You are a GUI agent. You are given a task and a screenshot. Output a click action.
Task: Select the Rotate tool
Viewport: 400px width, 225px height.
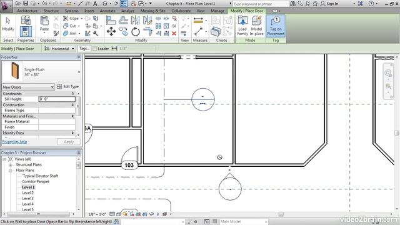pyautogui.click(x=136, y=32)
